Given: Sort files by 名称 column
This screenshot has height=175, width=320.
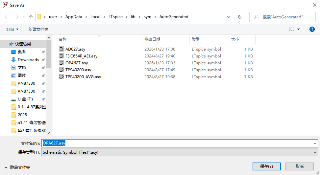Looking at the screenshot, I should pyautogui.click(x=62, y=39).
